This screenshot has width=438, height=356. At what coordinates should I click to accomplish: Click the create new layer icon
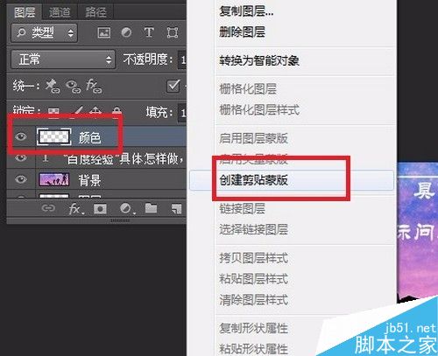tap(176, 209)
